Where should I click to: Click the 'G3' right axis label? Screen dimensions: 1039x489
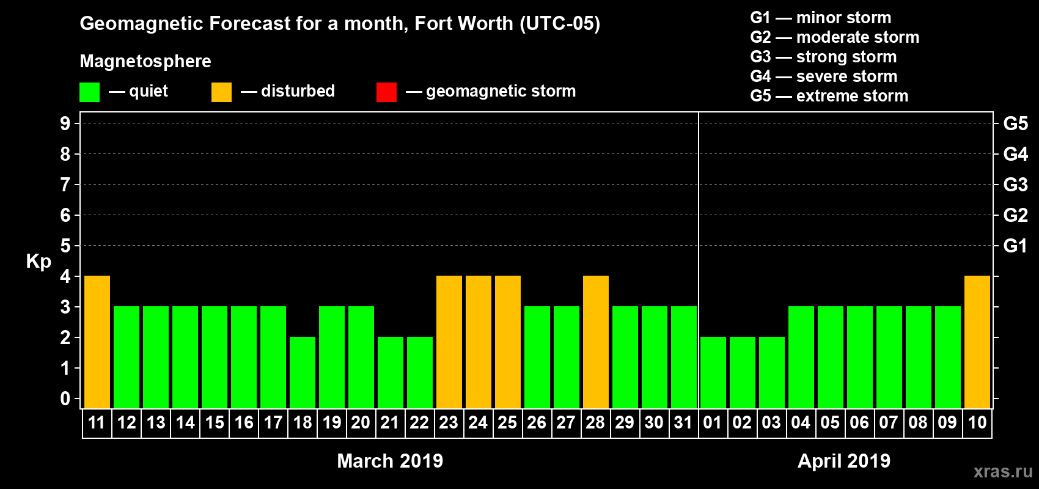[x=1016, y=185]
